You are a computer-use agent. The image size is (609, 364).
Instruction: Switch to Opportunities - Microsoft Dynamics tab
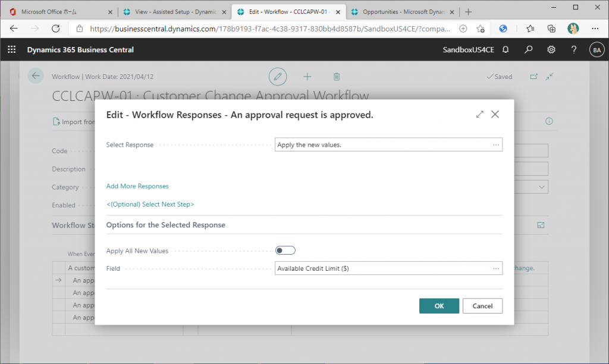click(404, 12)
